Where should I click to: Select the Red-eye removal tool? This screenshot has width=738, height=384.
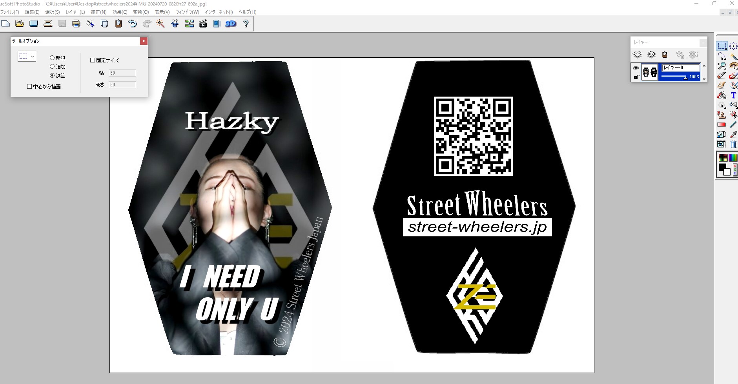click(x=733, y=66)
